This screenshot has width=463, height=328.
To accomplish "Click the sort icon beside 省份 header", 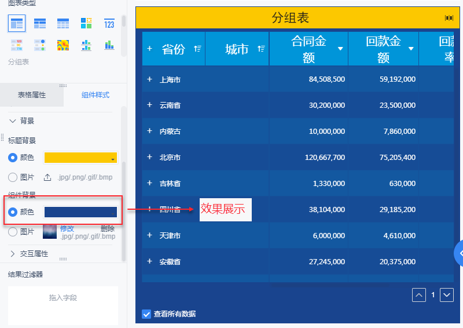I will pos(197,49).
